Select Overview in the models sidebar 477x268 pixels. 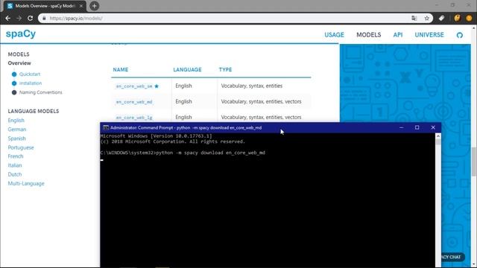coord(19,63)
